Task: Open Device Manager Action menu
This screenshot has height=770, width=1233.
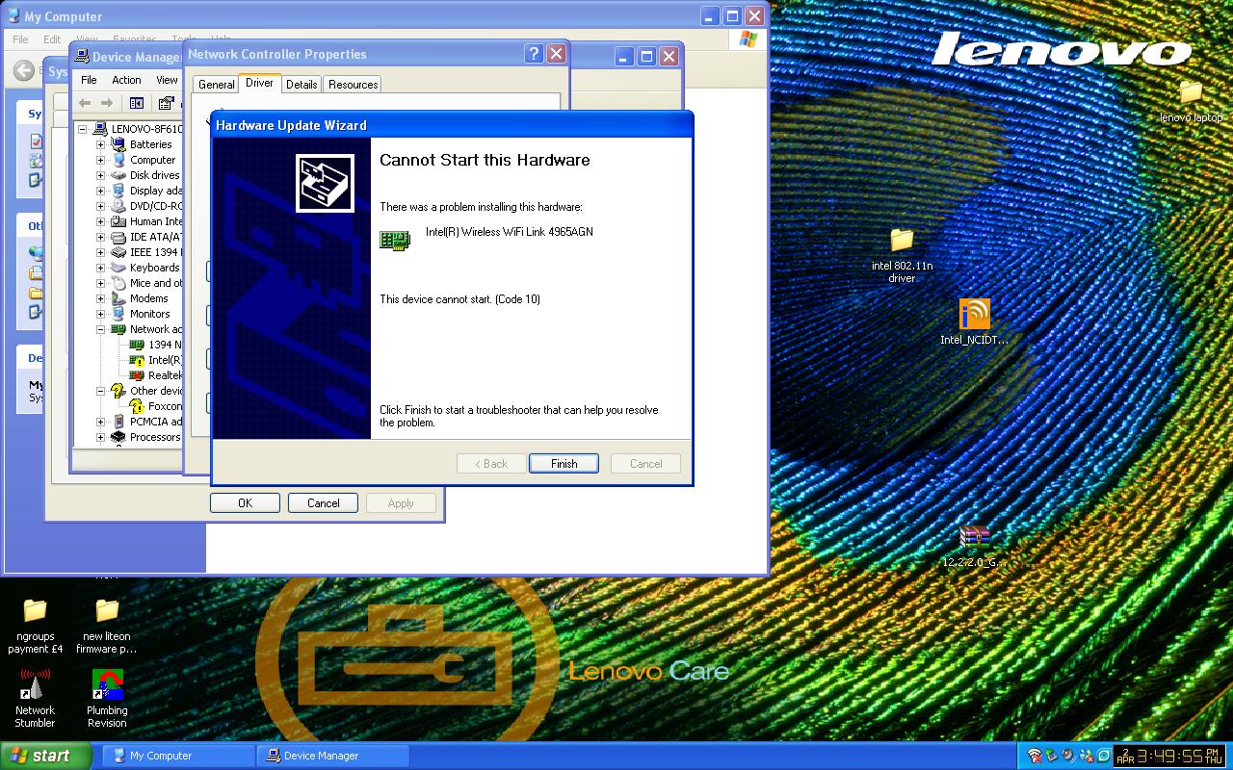Action: pyautogui.click(x=126, y=80)
